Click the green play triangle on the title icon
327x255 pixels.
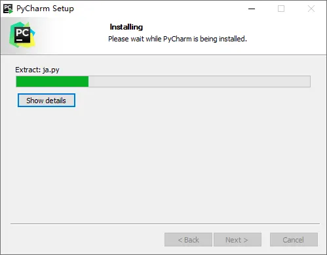coord(10,11)
